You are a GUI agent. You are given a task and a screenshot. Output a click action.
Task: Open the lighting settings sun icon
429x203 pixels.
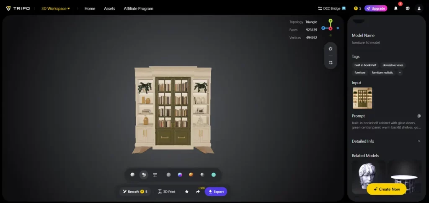(x=331, y=49)
